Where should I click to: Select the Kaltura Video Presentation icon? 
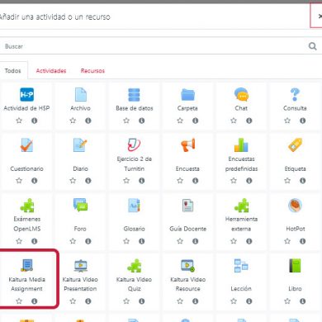point(80,266)
